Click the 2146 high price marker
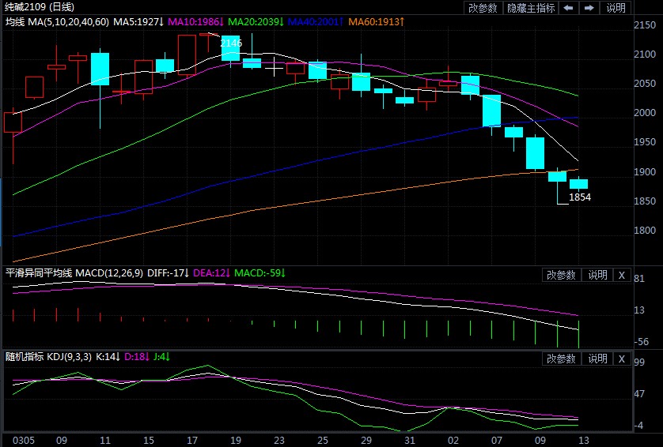Image resolution: width=663 pixels, height=447 pixels. 231,43
